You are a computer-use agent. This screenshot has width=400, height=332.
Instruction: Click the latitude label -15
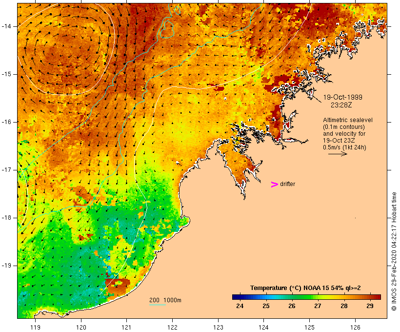pos(6,74)
